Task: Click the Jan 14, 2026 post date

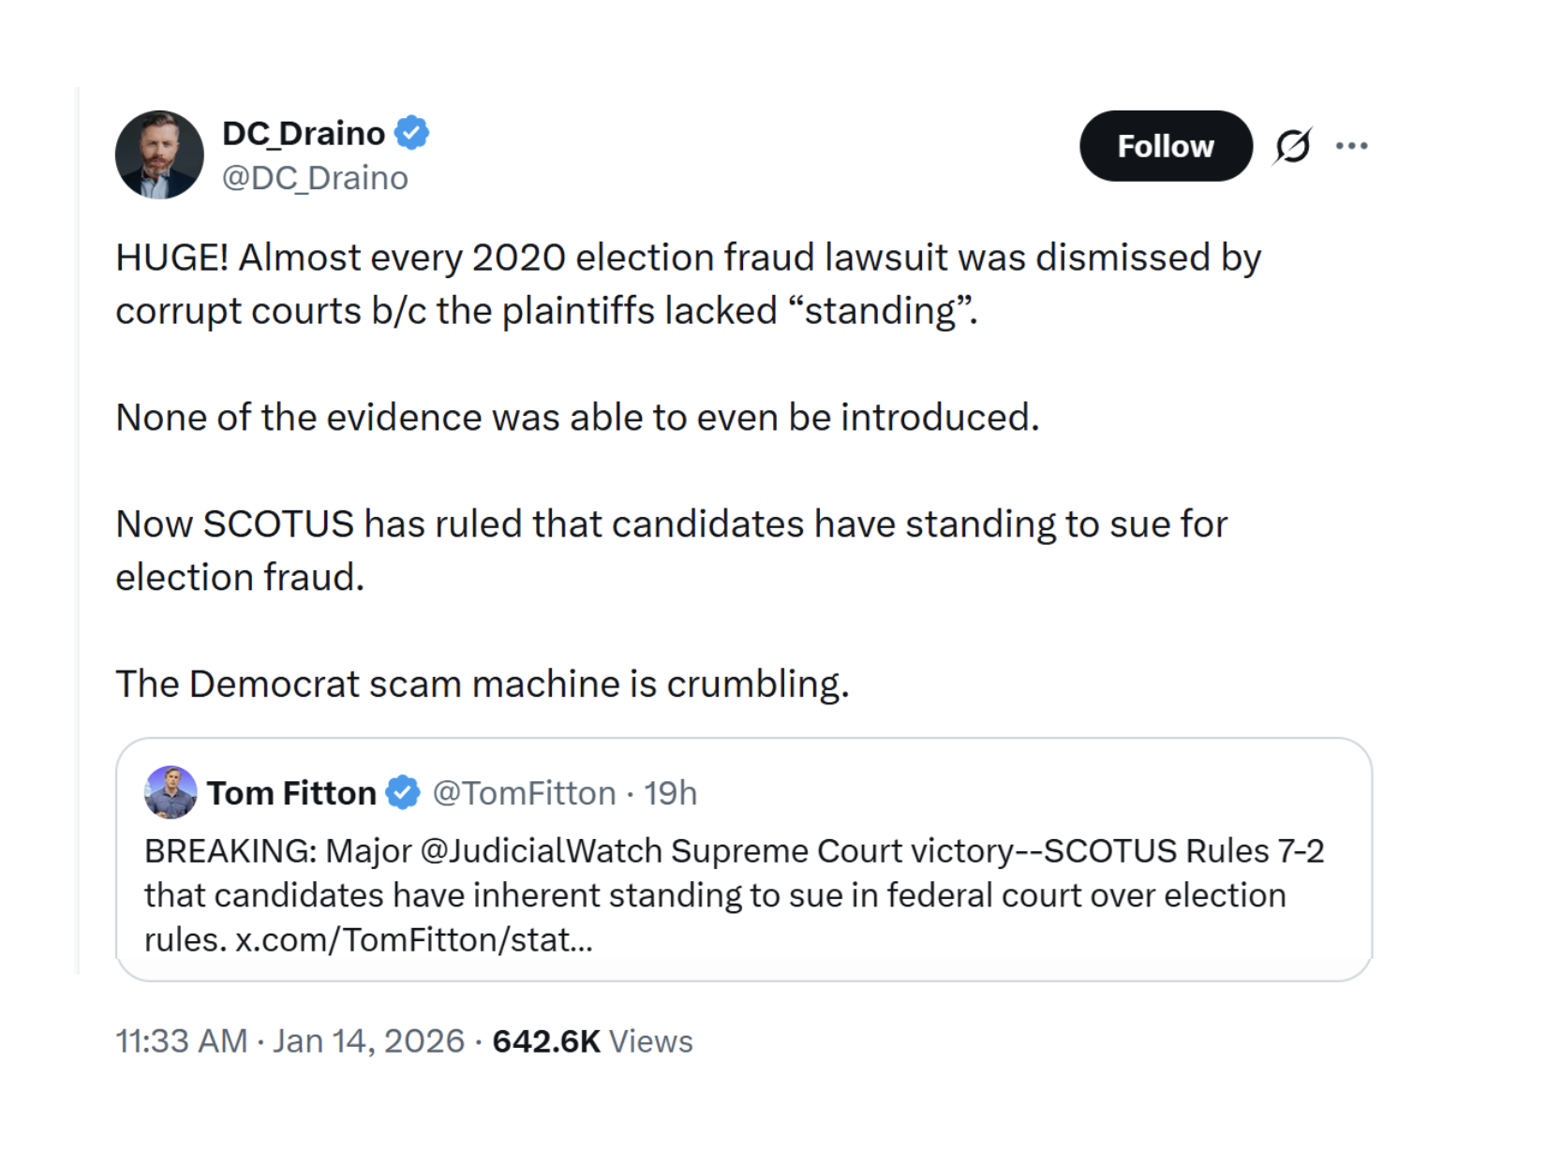Action: (x=368, y=1040)
